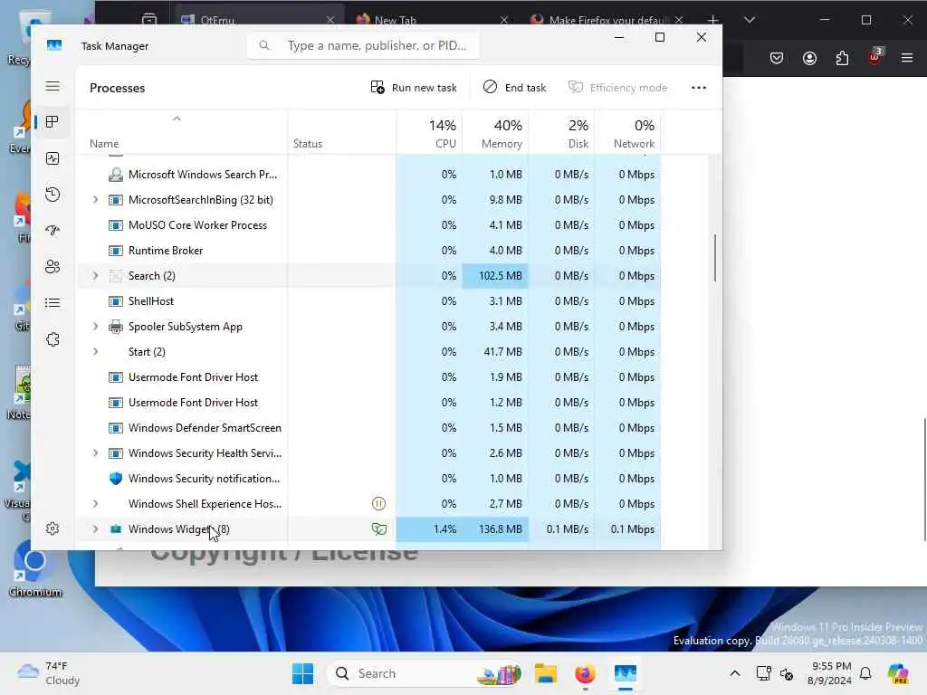Open Firefox extensions puzzle icon
Viewport: 927px width, 695px height.
click(x=842, y=58)
